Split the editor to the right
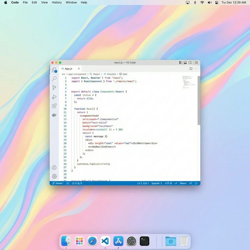 tap(191, 69)
